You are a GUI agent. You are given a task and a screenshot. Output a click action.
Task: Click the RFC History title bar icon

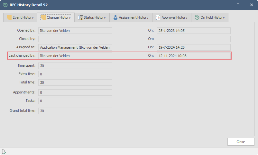pyautogui.click(x=5, y=5)
